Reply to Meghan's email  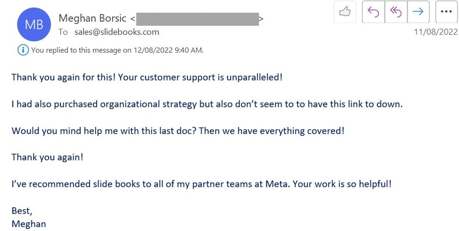373,12
